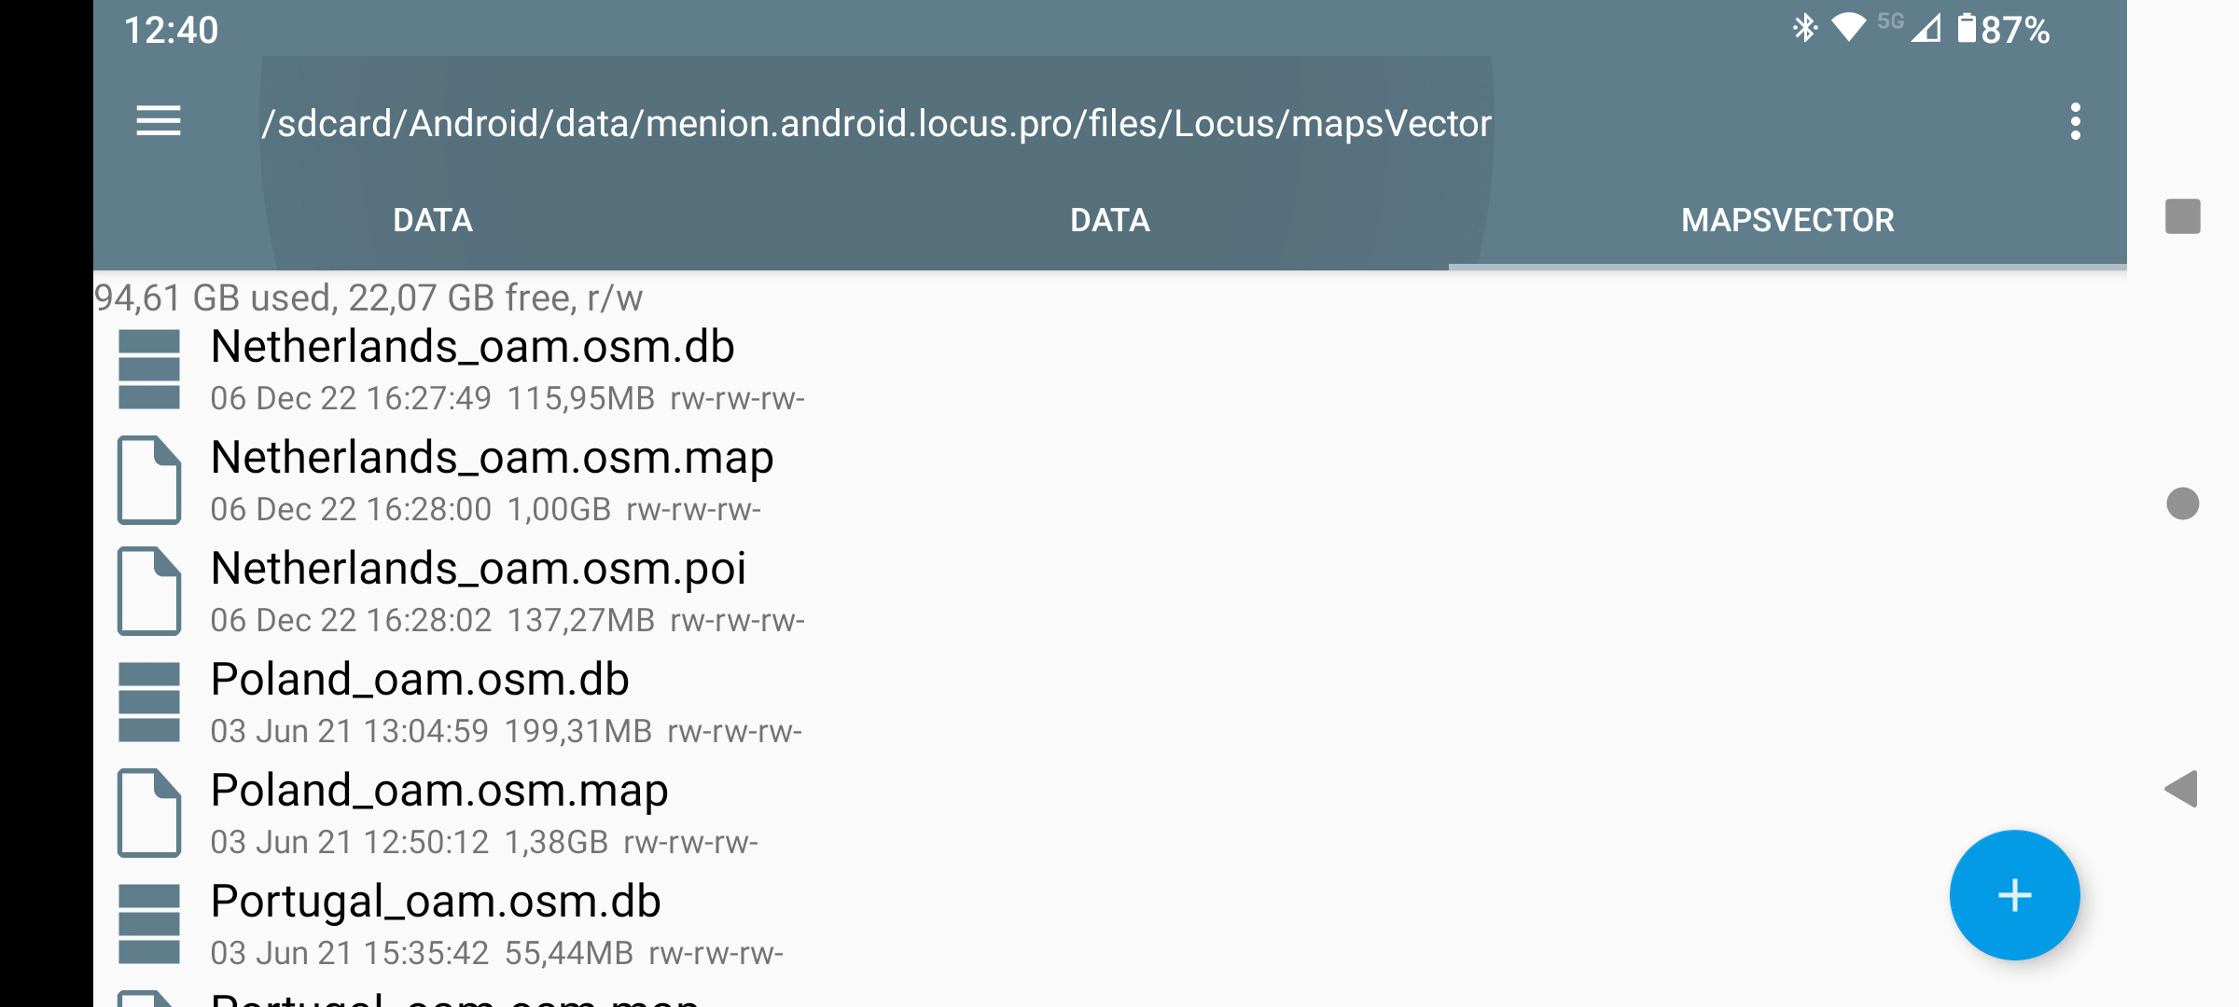This screenshot has width=2239, height=1007.
Task: Tap the blue plus floating button
Action: pos(2014,895)
